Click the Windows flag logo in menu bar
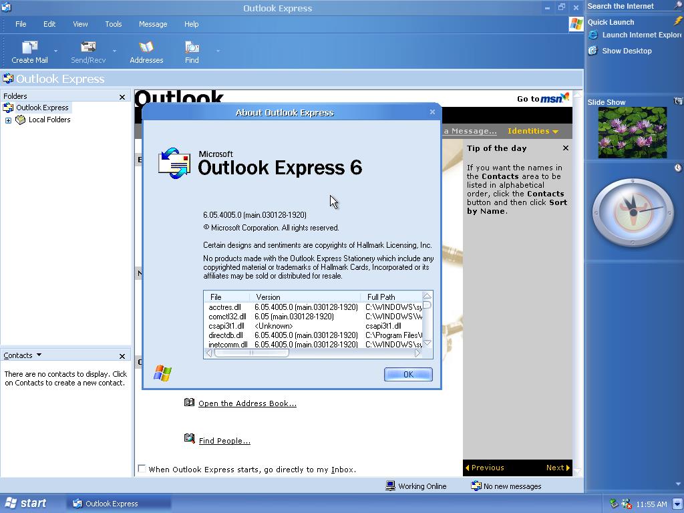The width and height of the screenshot is (684, 513). [576, 24]
